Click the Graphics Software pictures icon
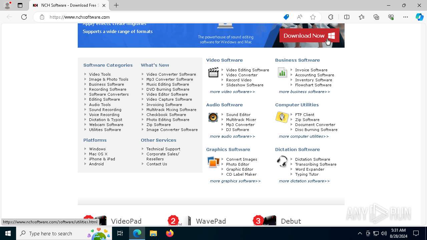The height and width of the screenshot is (240, 427). [213, 162]
